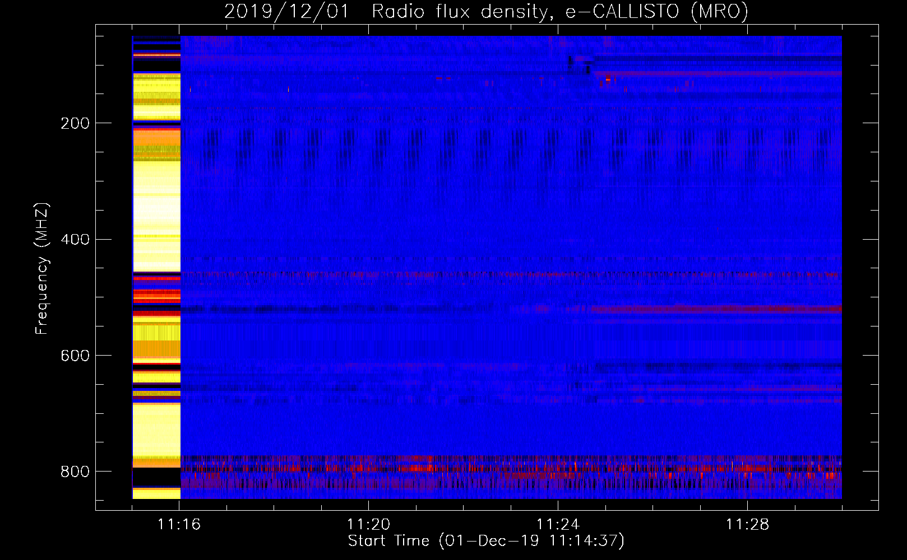This screenshot has width=907, height=560.
Task: Click the 400 frequency tick label
Action: coord(75,240)
